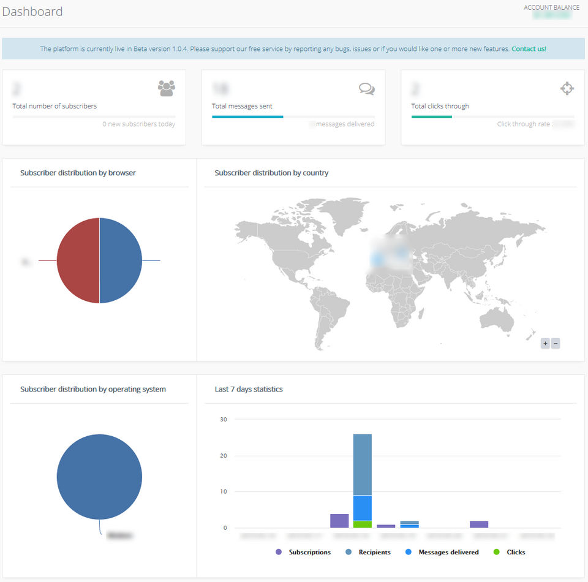
Task: Click 'Total messages sent' text
Action: [242, 106]
